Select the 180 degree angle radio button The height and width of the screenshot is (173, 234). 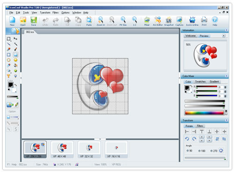pos(199,151)
